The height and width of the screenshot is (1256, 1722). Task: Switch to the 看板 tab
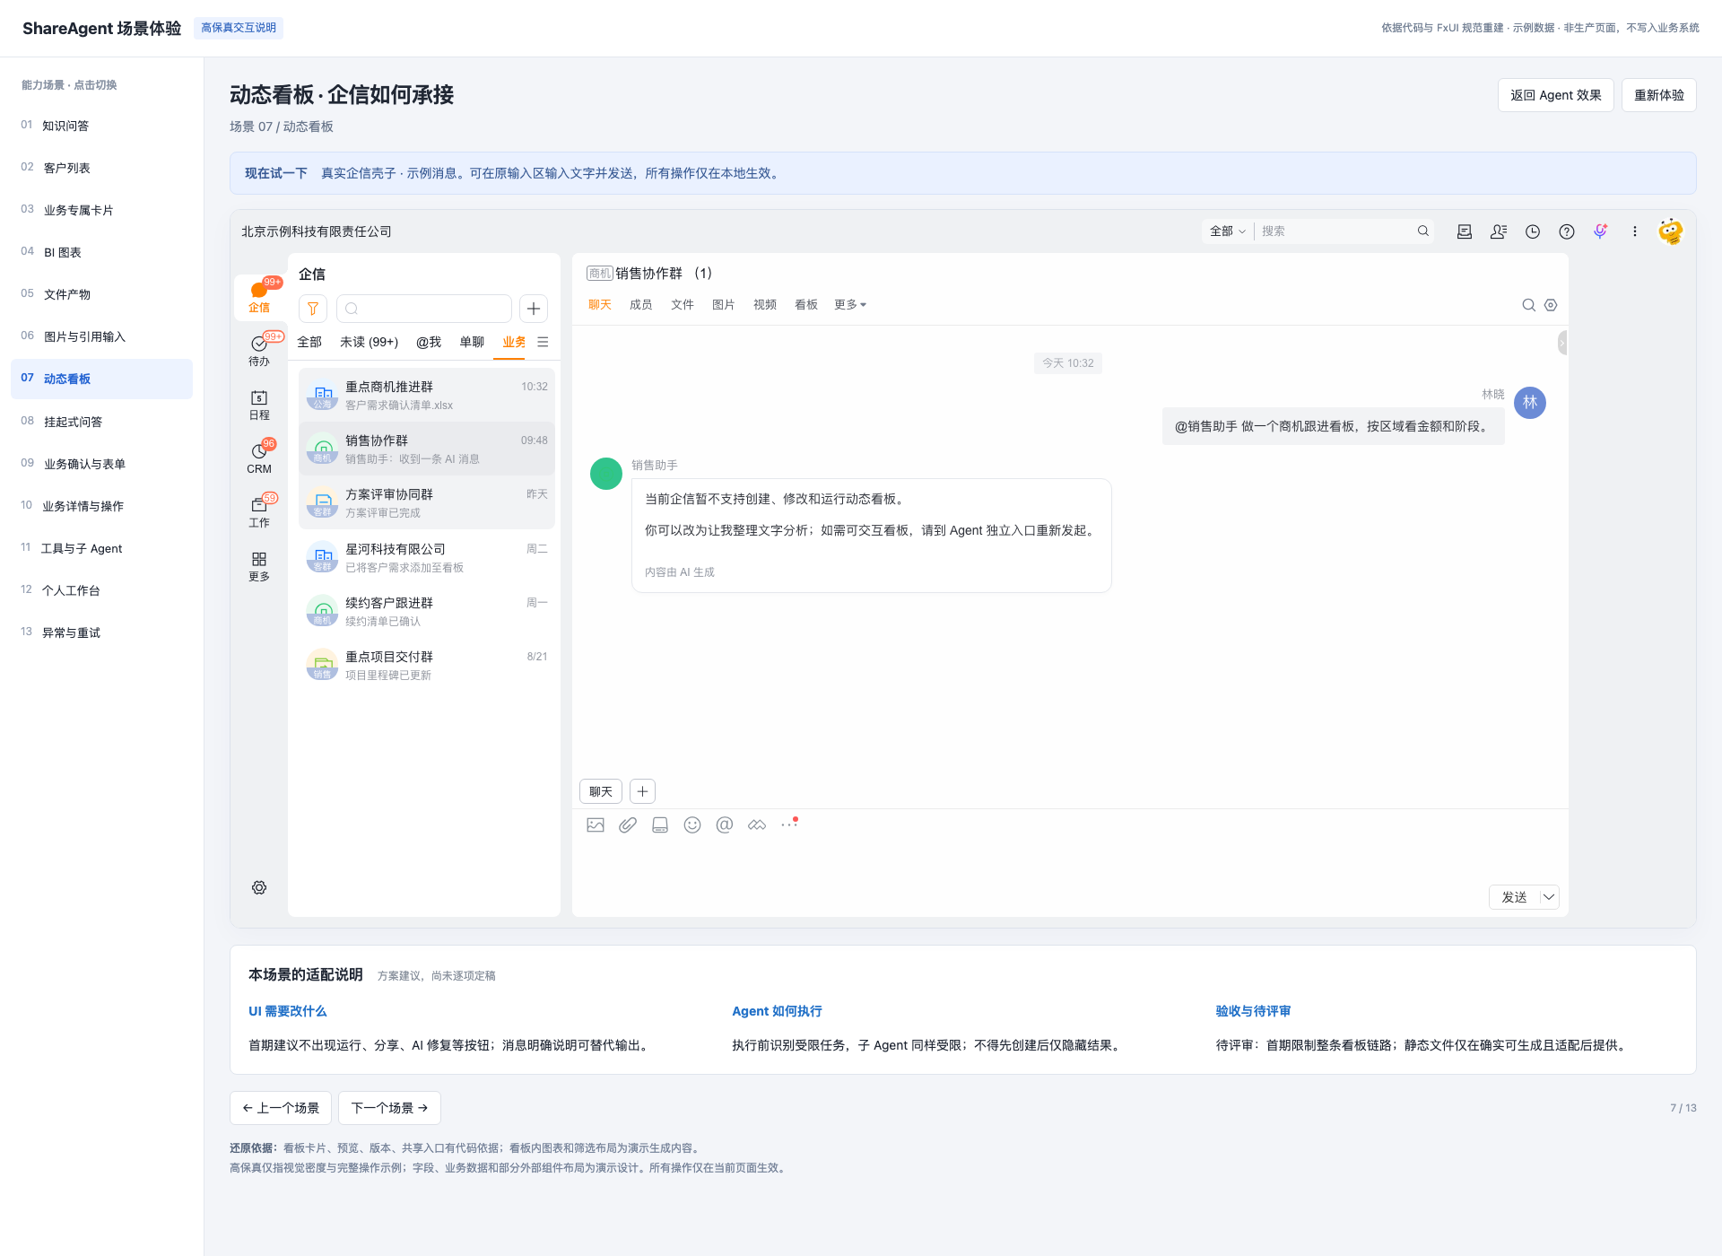point(806,305)
